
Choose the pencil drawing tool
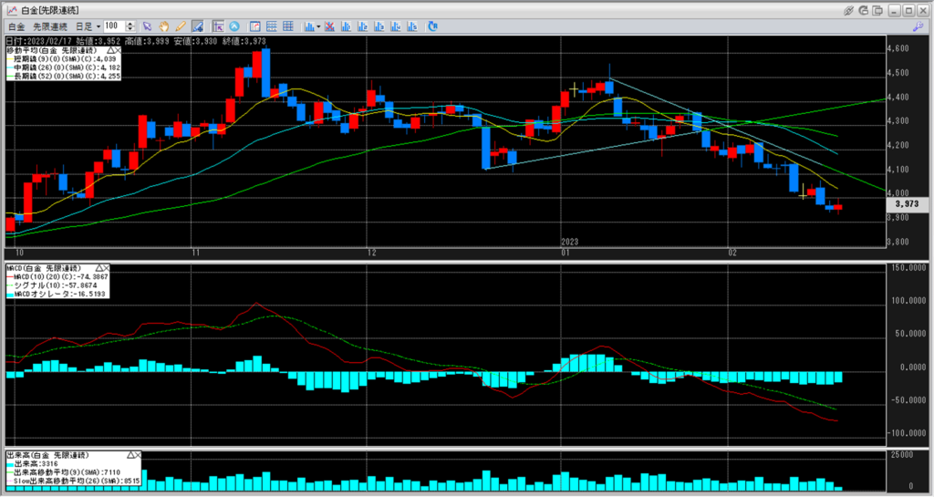click(181, 26)
